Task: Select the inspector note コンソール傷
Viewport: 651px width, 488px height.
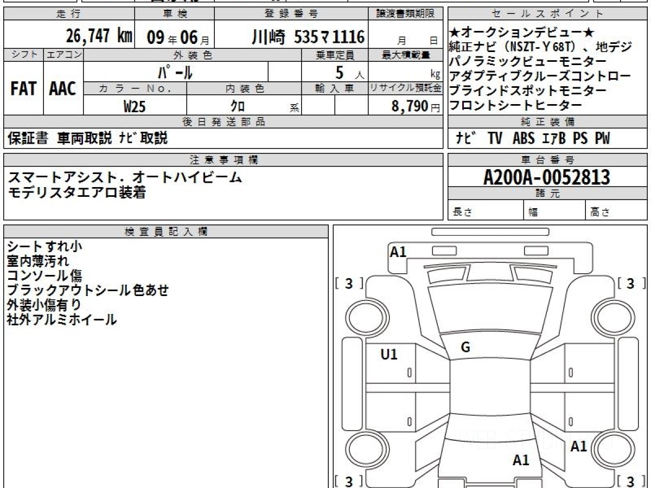Action: click(x=44, y=276)
